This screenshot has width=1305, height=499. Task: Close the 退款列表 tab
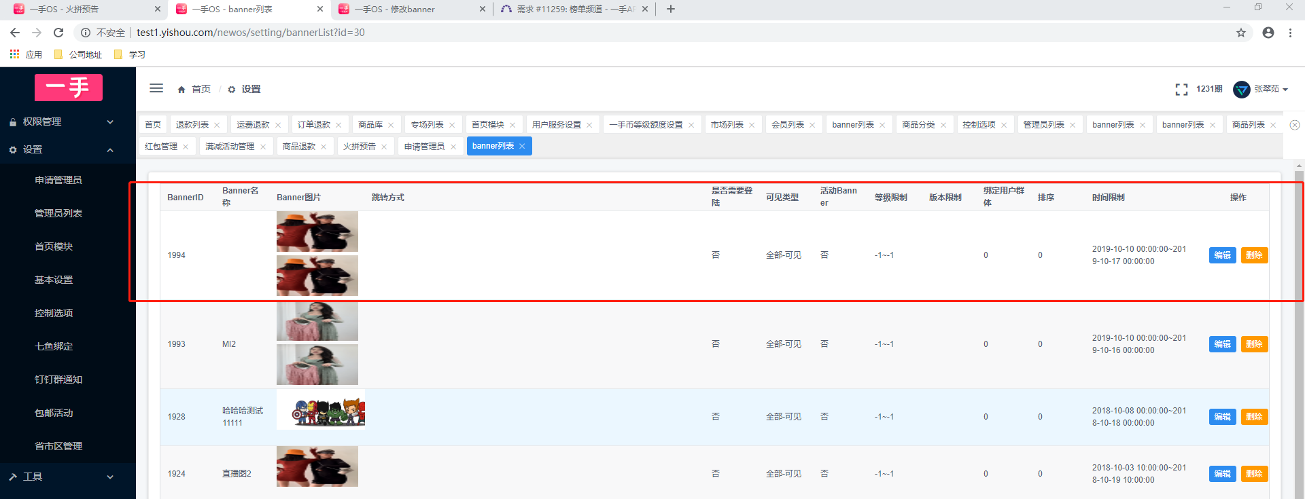pos(217,125)
